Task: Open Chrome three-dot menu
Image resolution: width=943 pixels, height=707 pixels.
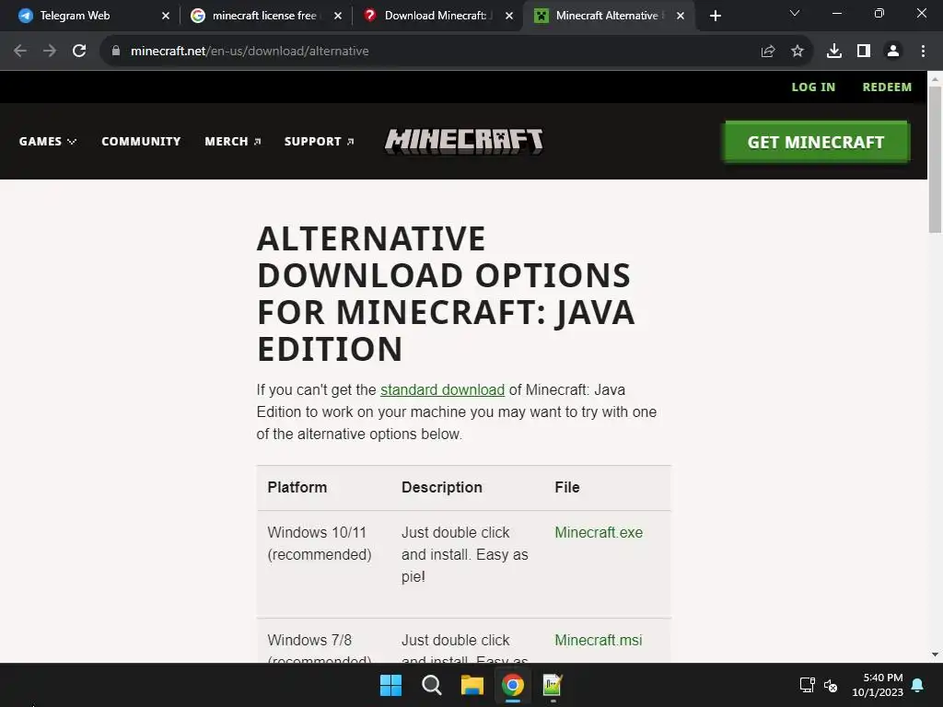Action: pyautogui.click(x=923, y=52)
